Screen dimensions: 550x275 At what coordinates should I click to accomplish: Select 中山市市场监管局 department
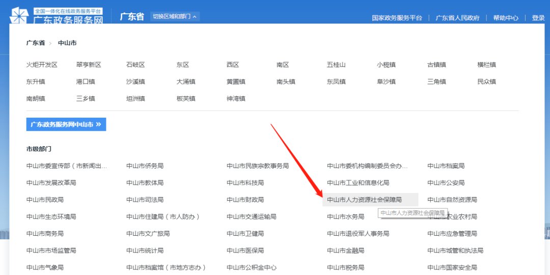[x=51, y=251]
